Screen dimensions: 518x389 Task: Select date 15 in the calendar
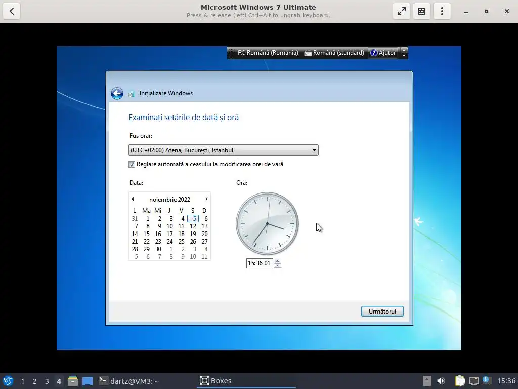[146, 234]
